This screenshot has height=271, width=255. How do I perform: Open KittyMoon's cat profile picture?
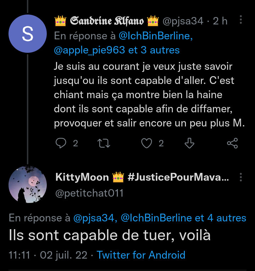[28, 184]
